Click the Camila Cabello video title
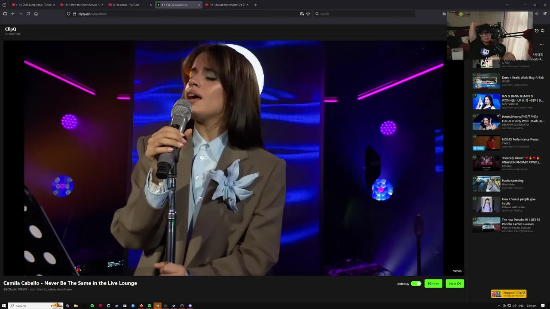Image resolution: width=550 pixels, height=309 pixels. click(70, 283)
